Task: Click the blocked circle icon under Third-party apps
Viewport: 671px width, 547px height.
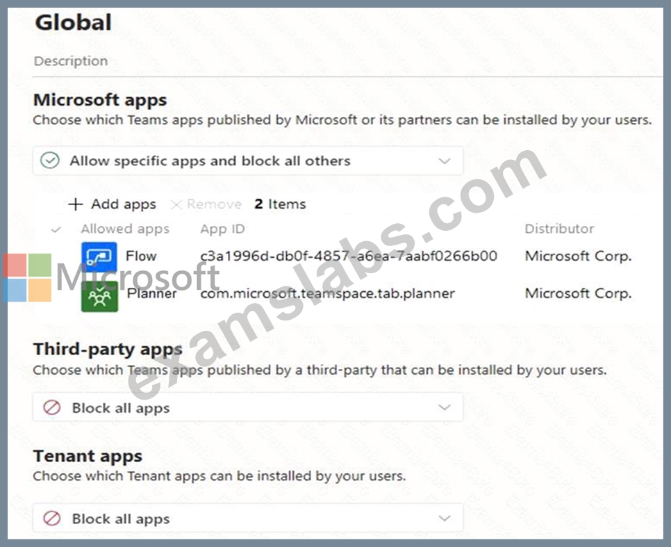Action: [52, 407]
